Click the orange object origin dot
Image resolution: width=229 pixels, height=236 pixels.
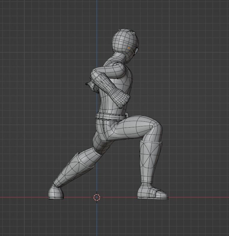pos(129,48)
